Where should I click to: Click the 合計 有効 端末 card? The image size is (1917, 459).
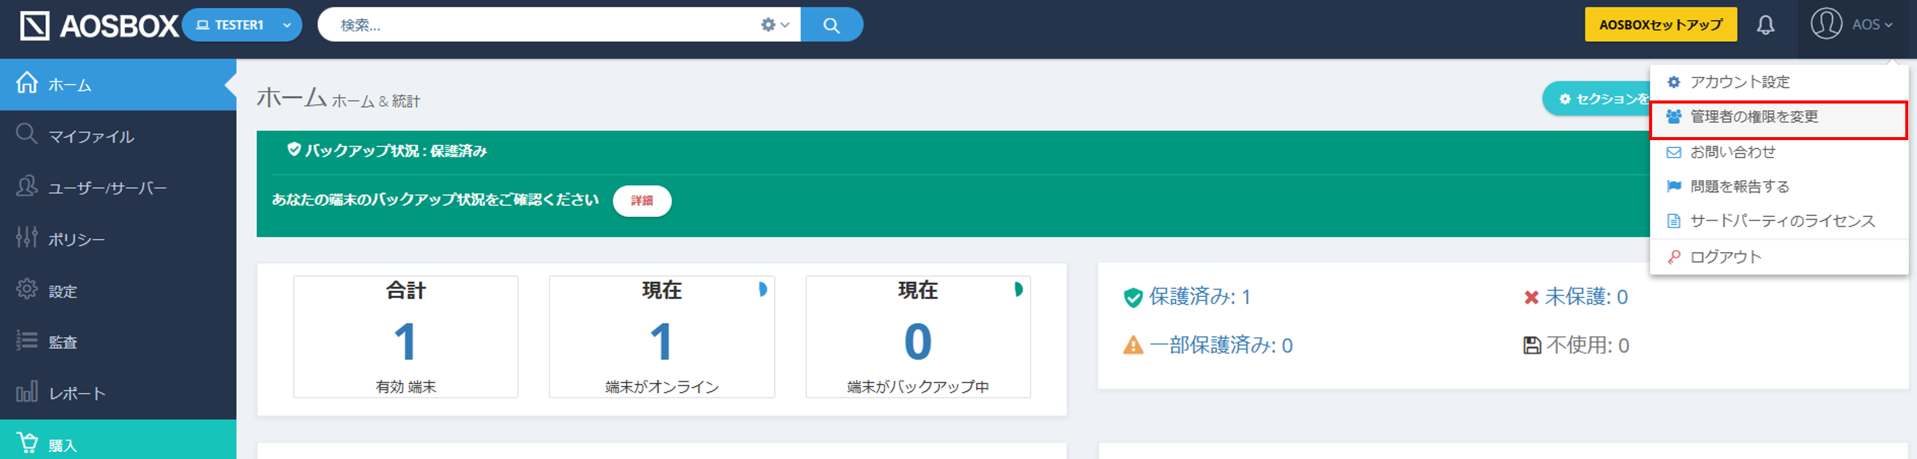coord(406,336)
